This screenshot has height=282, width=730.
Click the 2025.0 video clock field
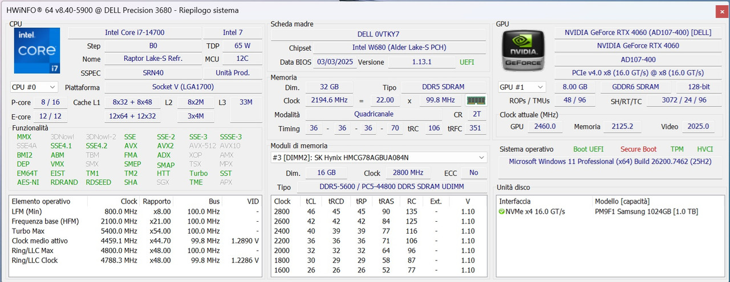(x=699, y=126)
